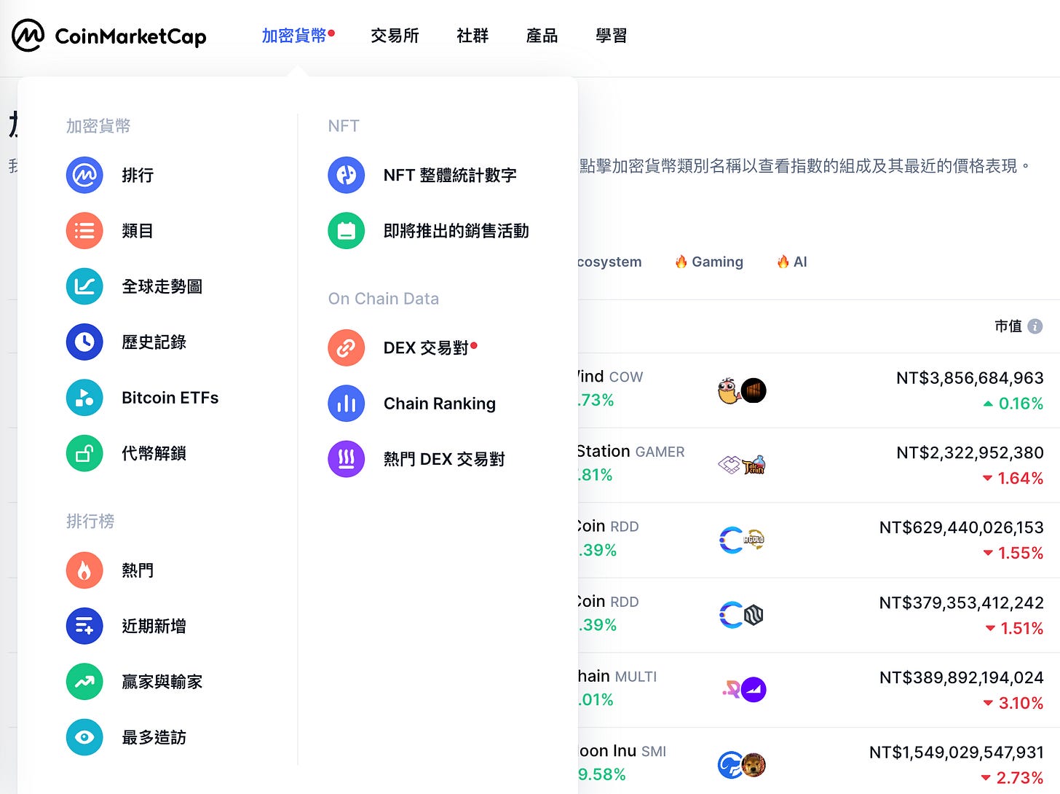
Task: Click the 即將推出的銷售活動 calendar icon
Action: [347, 231]
